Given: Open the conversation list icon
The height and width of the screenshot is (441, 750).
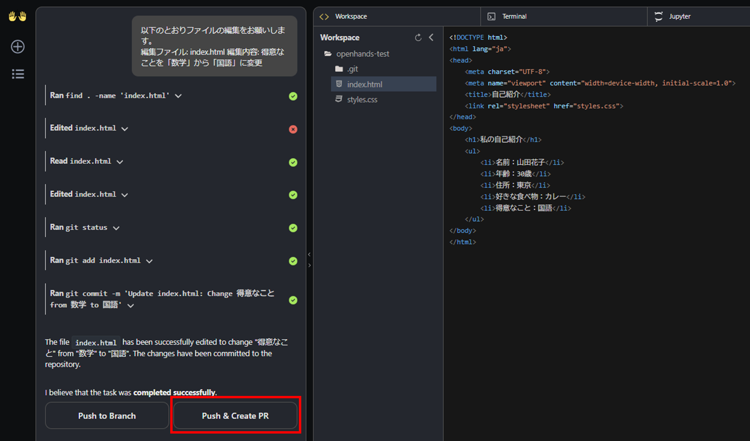Looking at the screenshot, I should pos(18,74).
